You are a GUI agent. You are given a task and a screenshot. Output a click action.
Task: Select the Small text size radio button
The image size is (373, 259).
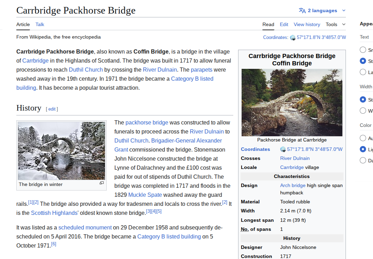tap(363, 50)
